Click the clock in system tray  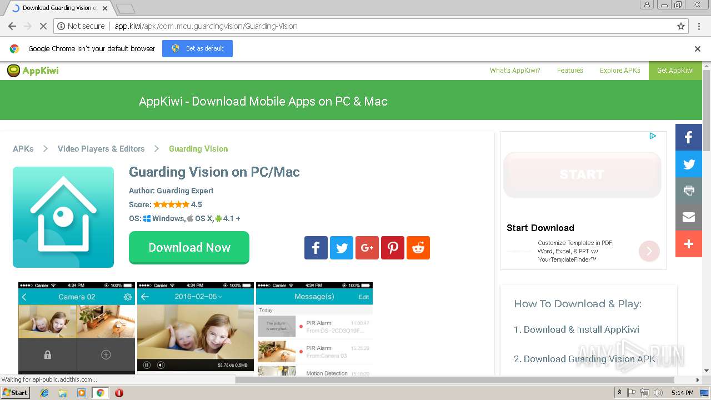(682, 393)
